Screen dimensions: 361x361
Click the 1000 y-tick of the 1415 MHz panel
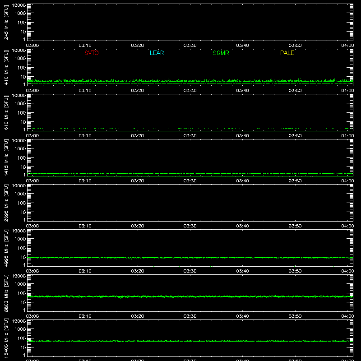pyautogui.click(x=20, y=149)
